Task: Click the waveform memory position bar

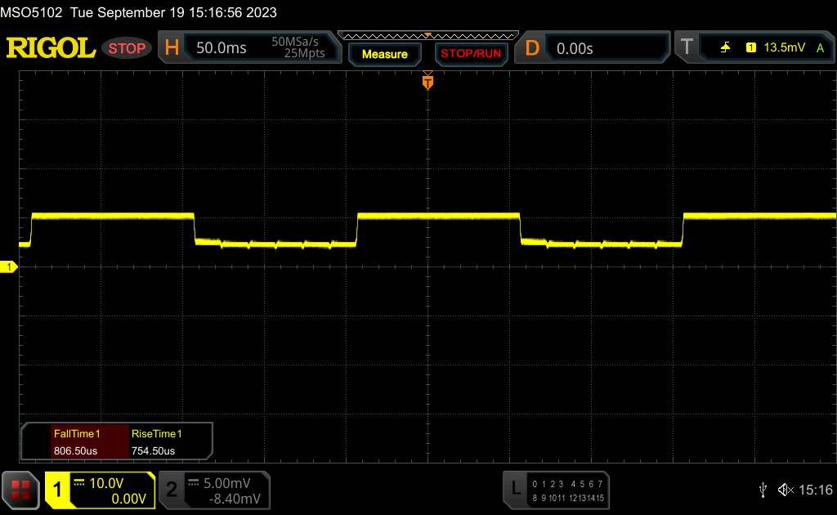Action: point(427,35)
